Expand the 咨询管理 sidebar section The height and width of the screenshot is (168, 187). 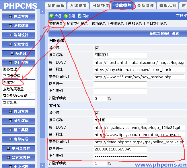18,112
